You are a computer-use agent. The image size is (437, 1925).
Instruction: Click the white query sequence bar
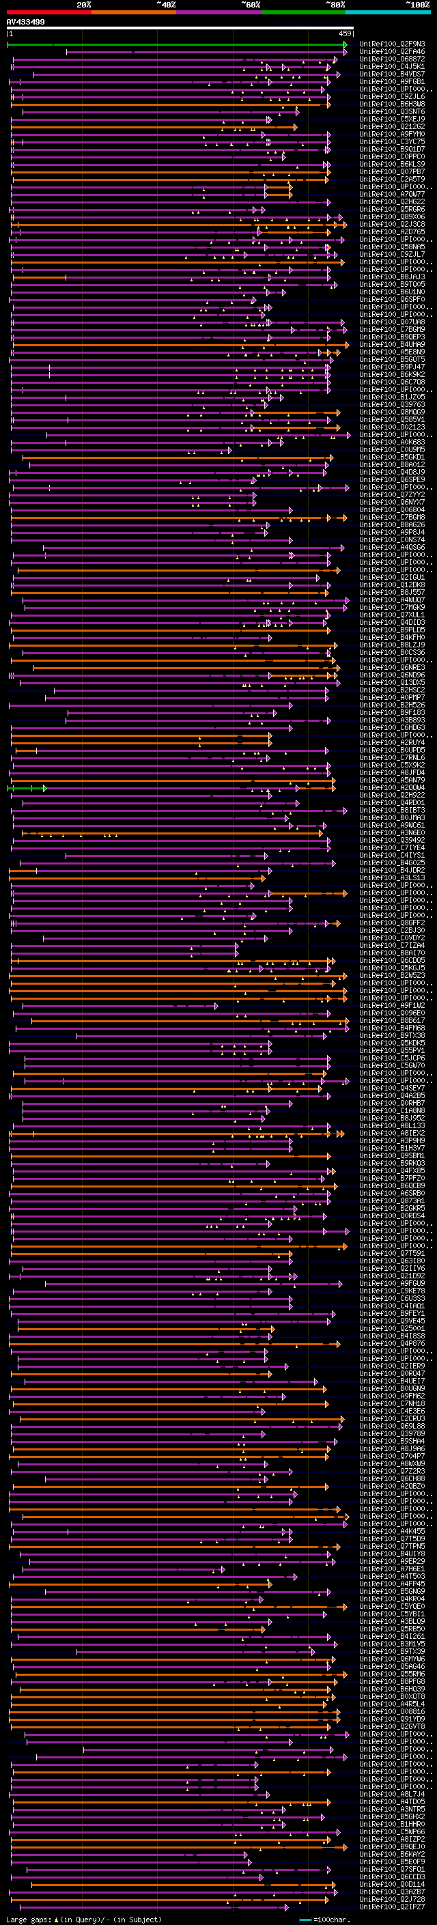(x=180, y=29)
